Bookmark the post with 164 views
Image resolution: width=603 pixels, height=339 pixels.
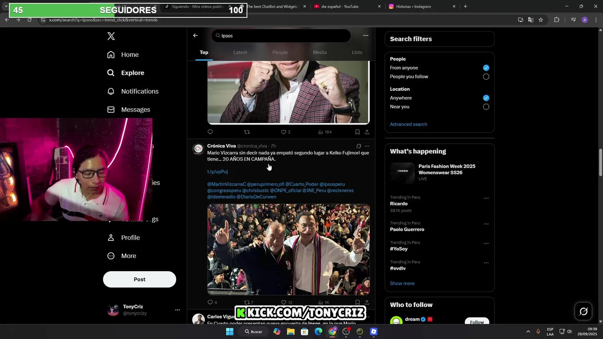[x=358, y=132]
